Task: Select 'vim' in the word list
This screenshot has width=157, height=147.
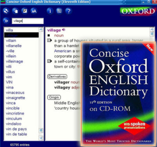Action: coord(9,77)
